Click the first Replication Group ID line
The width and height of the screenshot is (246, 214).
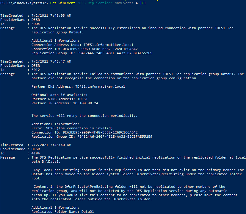pyautogui.click(x=92, y=53)
